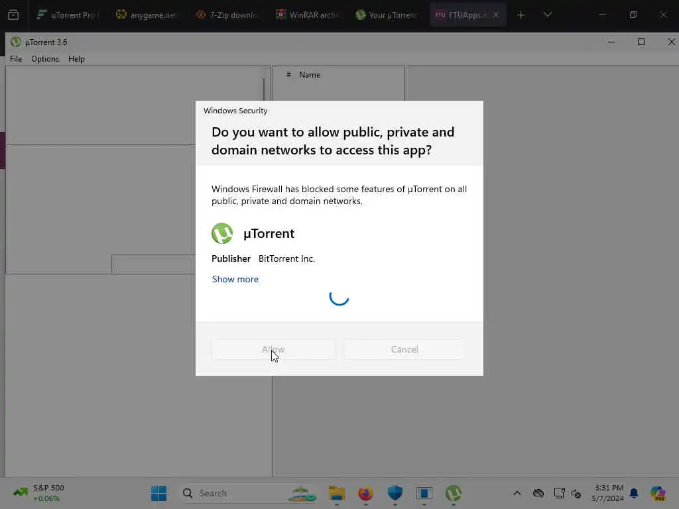The image size is (679, 509).
Task: Switch to uTorrent Pro browser tab
Action: tap(68, 15)
